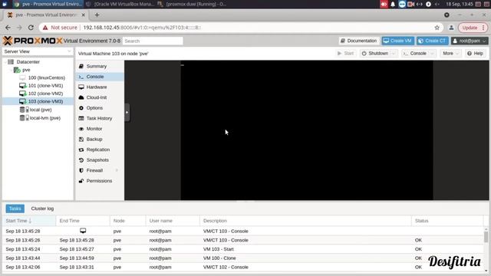The width and height of the screenshot is (491, 276).
Task: Sort tasks by User name column
Action: click(x=173, y=221)
